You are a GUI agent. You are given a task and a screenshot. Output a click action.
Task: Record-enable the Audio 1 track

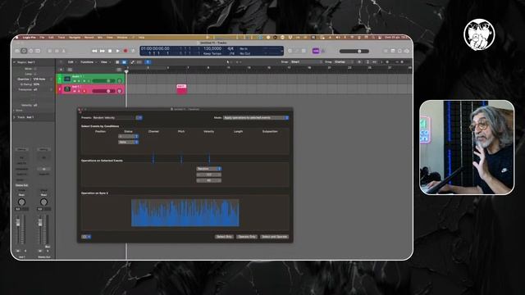[x=84, y=81]
